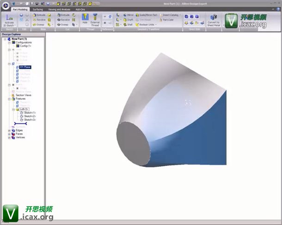Click the reference axis icon in Reference group
The image size is (282, 225).
coord(105,17)
